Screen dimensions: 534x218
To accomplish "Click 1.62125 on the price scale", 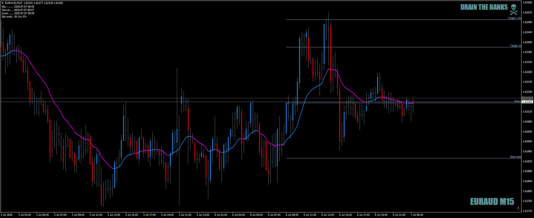I will (528, 112).
